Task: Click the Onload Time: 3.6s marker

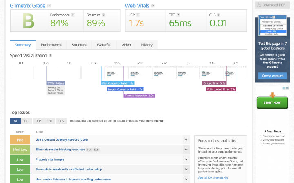Action: (x=214, y=83)
